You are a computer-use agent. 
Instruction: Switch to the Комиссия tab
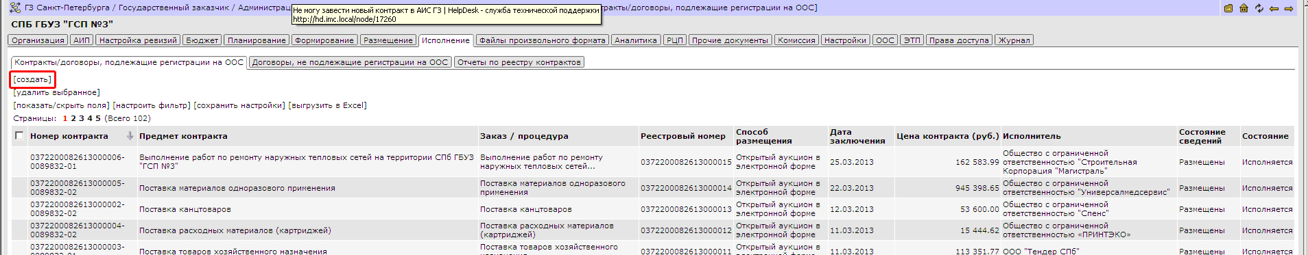click(x=796, y=40)
